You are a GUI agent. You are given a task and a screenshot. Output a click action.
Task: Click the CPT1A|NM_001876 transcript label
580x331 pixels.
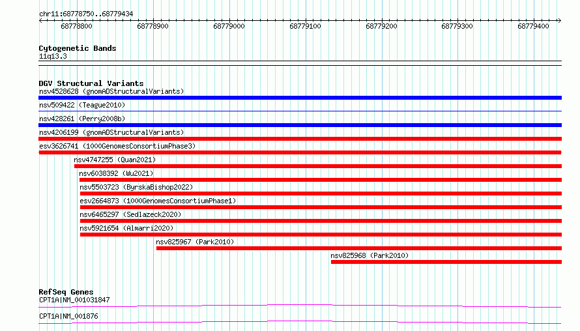tap(68, 316)
